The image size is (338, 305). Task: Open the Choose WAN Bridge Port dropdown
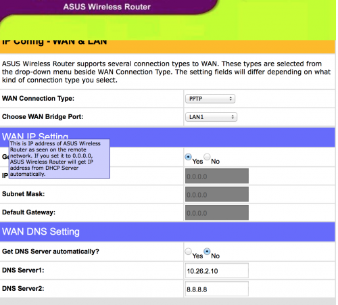coord(211,117)
